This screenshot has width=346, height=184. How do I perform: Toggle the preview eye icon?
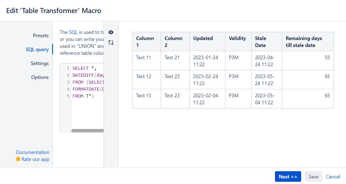[x=111, y=32]
